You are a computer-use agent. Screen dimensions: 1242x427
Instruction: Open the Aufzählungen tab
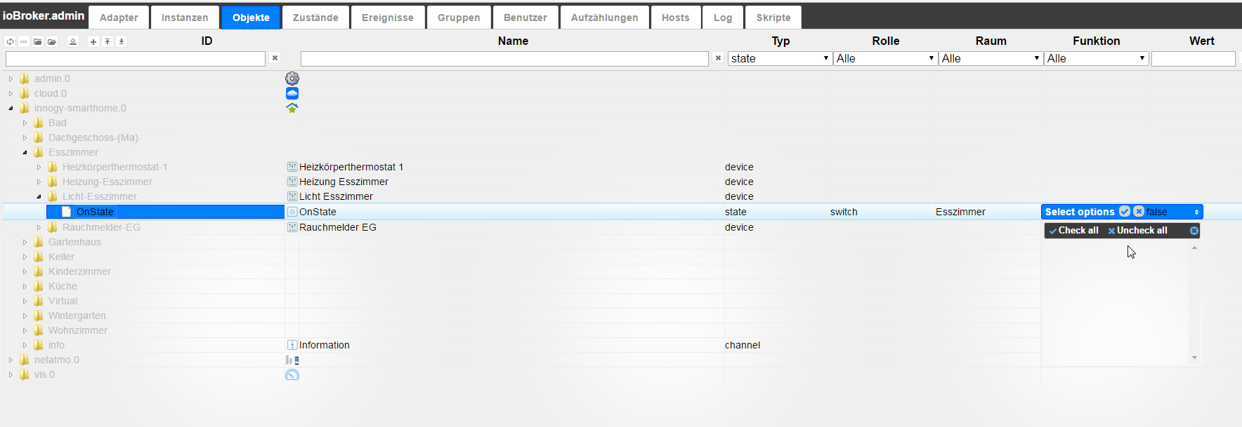(605, 18)
